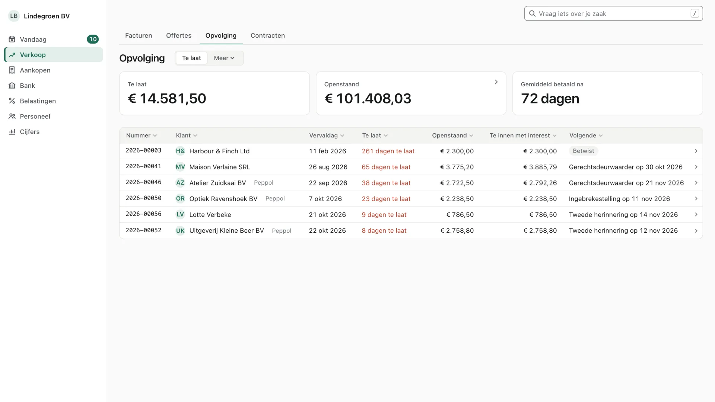The image size is (715, 402).
Task: Click the Cijfers bar chart icon
Action: (x=12, y=132)
